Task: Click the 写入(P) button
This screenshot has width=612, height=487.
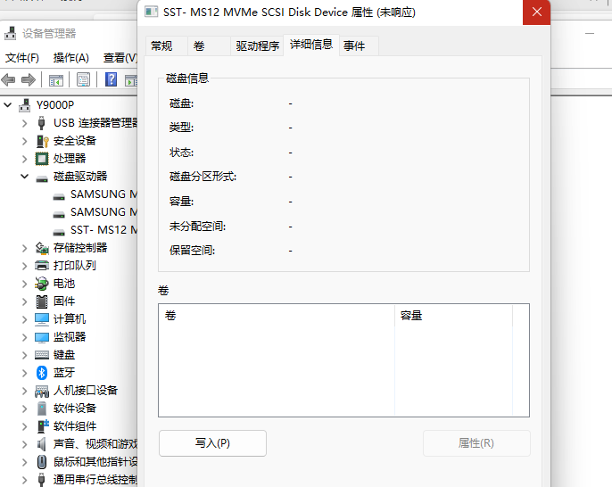Action: pyautogui.click(x=212, y=443)
